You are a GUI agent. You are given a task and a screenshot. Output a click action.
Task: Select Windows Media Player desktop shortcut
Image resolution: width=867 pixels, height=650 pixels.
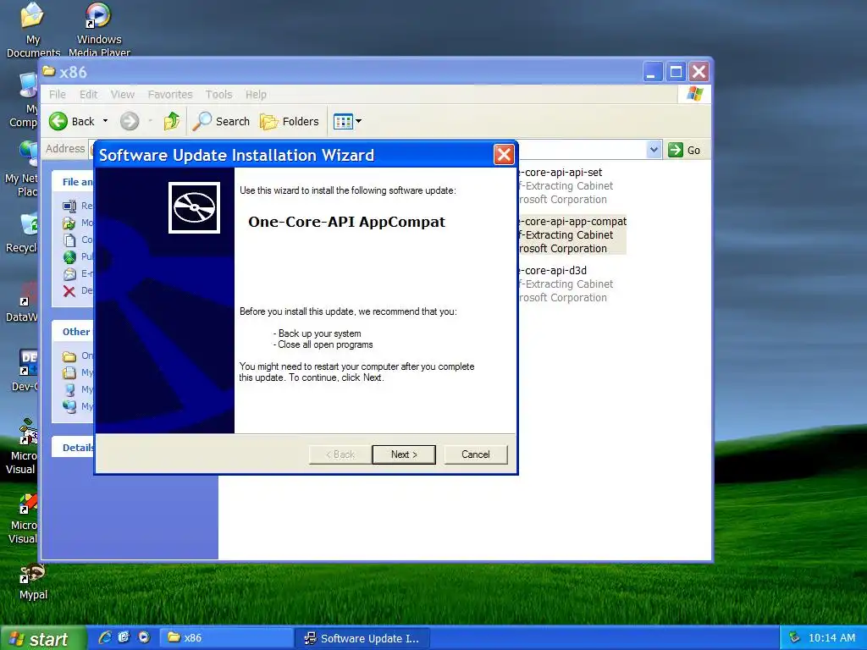pyautogui.click(x=99, y=30)
